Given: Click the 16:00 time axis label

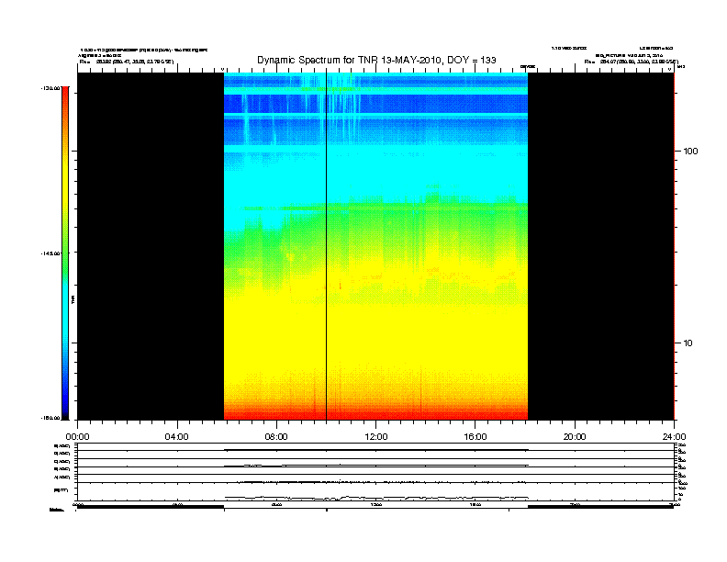Looking at the screenshot, I should tap(475, 437).
